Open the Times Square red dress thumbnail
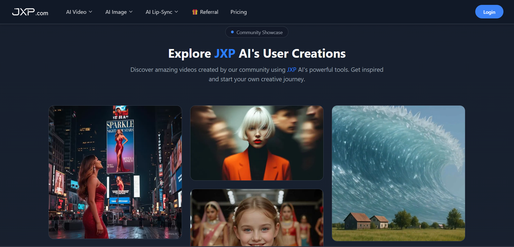 click(115, 172)
